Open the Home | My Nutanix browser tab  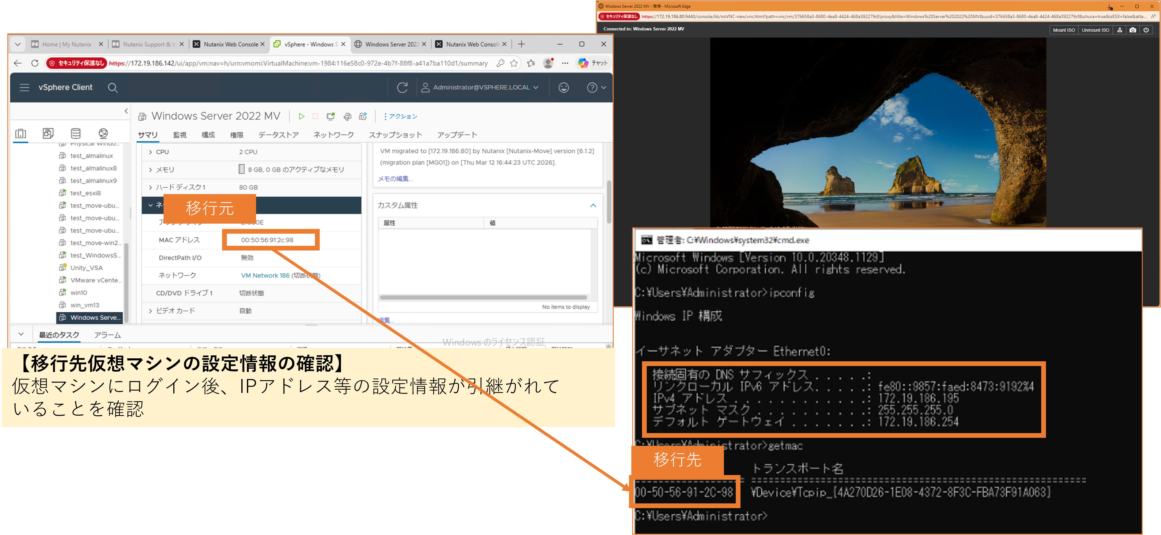[67, 44]
